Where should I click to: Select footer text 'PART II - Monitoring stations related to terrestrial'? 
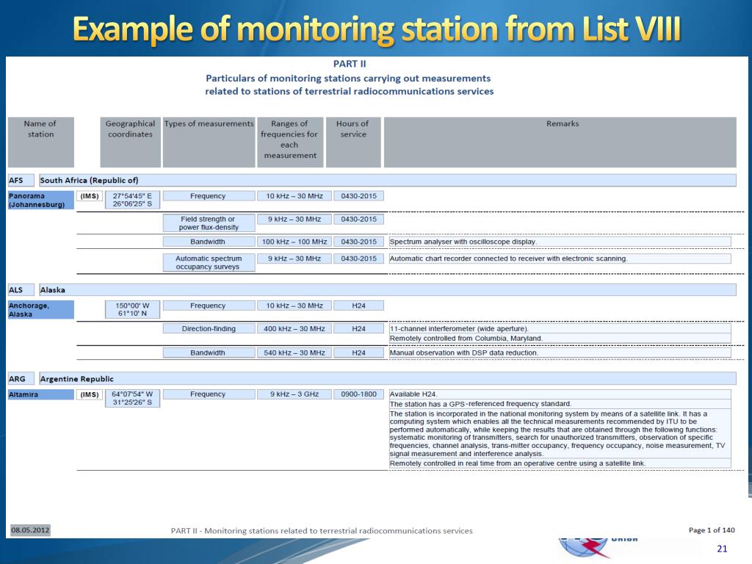pos(322,531)
